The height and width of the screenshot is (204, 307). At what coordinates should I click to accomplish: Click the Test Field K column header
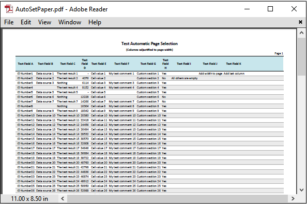tap(234, 64)
